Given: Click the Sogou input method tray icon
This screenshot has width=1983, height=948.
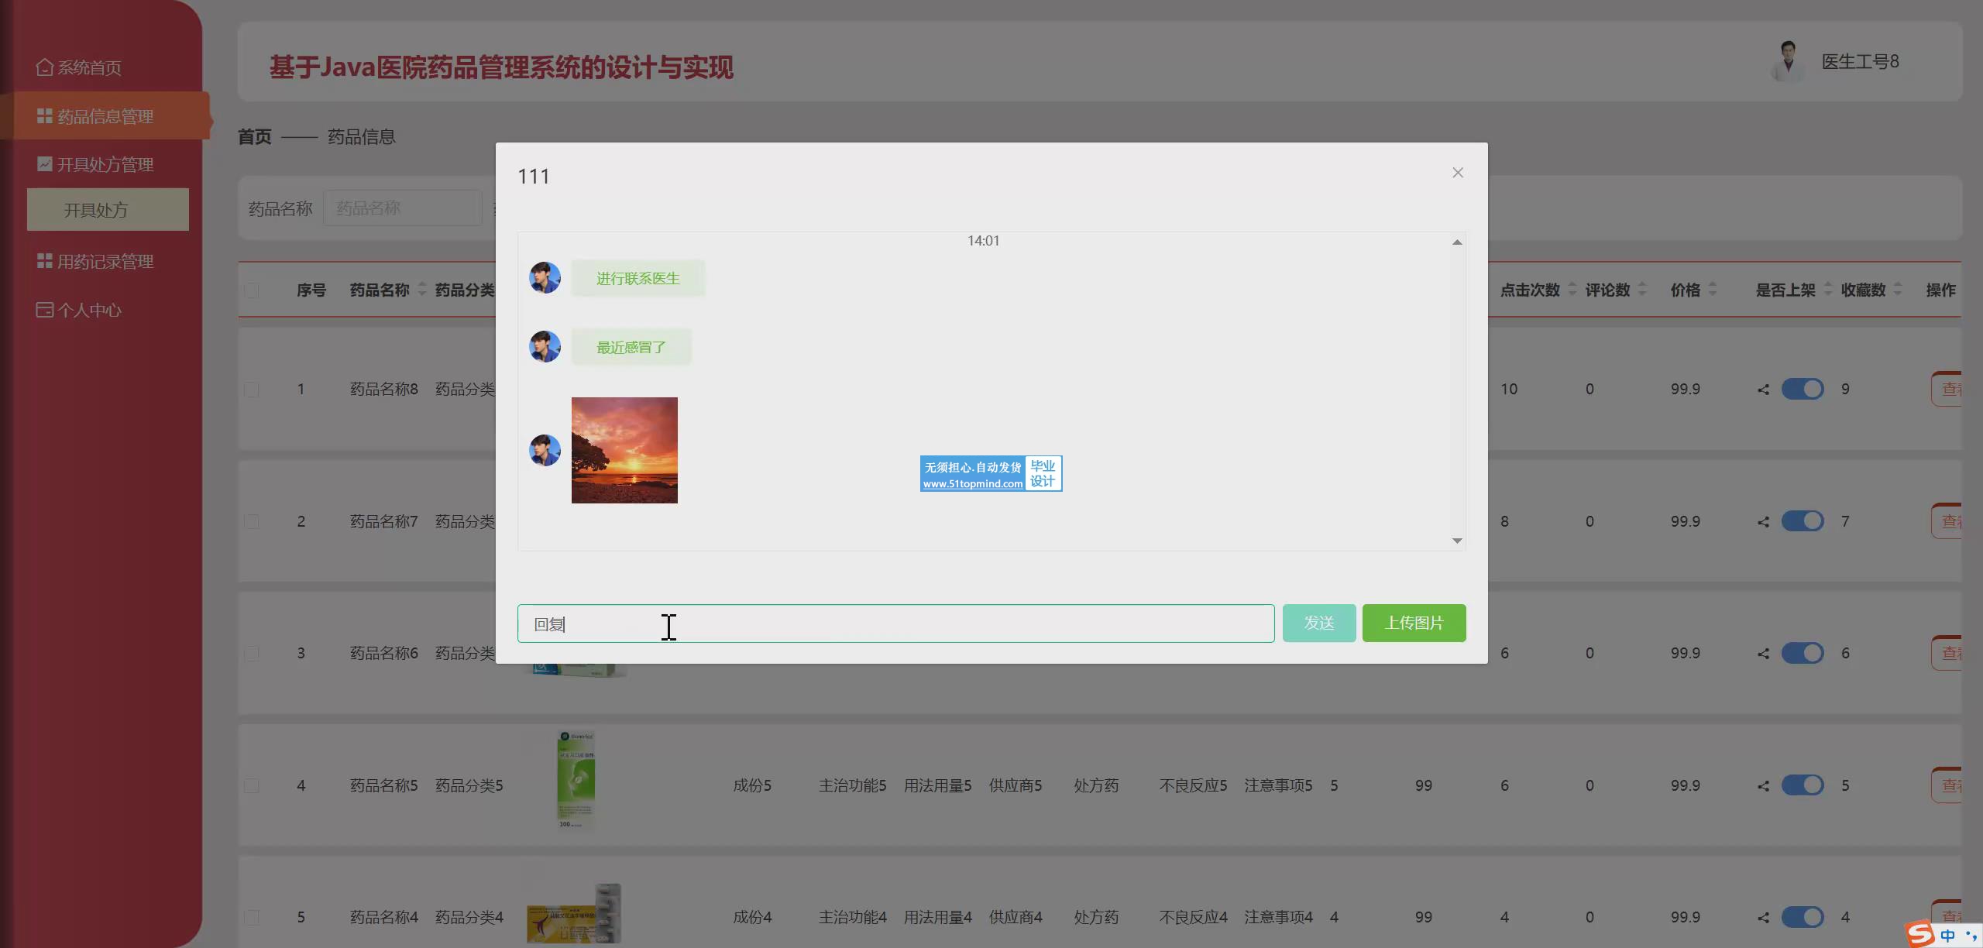Looking at the screenshot, I should click(1920, 933).
